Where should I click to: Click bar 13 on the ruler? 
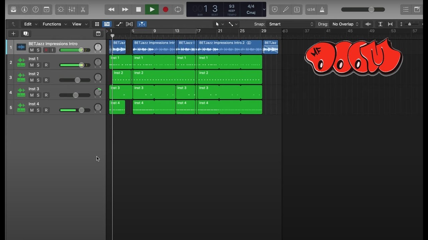coord(177,31)
